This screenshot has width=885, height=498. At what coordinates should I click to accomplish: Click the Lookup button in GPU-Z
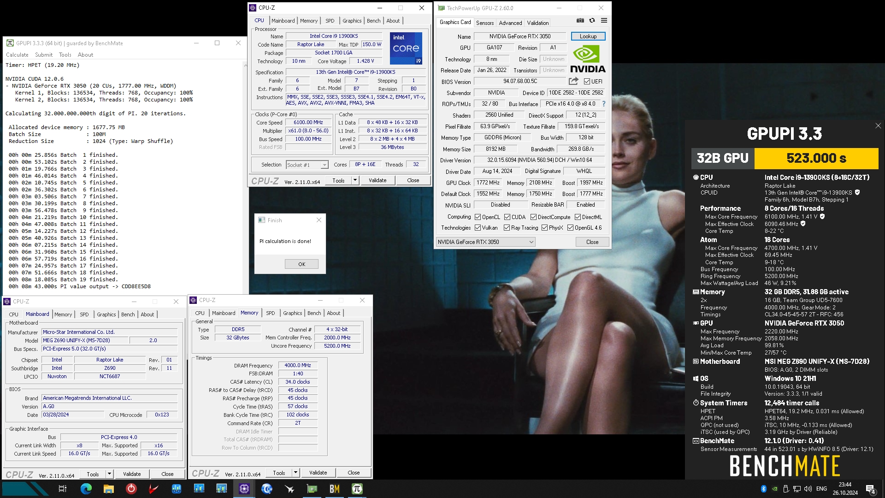tap(588, 36)
